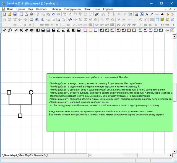Open the Инструменты menu
The height and width of the screenshot is (163, 177).
tap(73, 9)
